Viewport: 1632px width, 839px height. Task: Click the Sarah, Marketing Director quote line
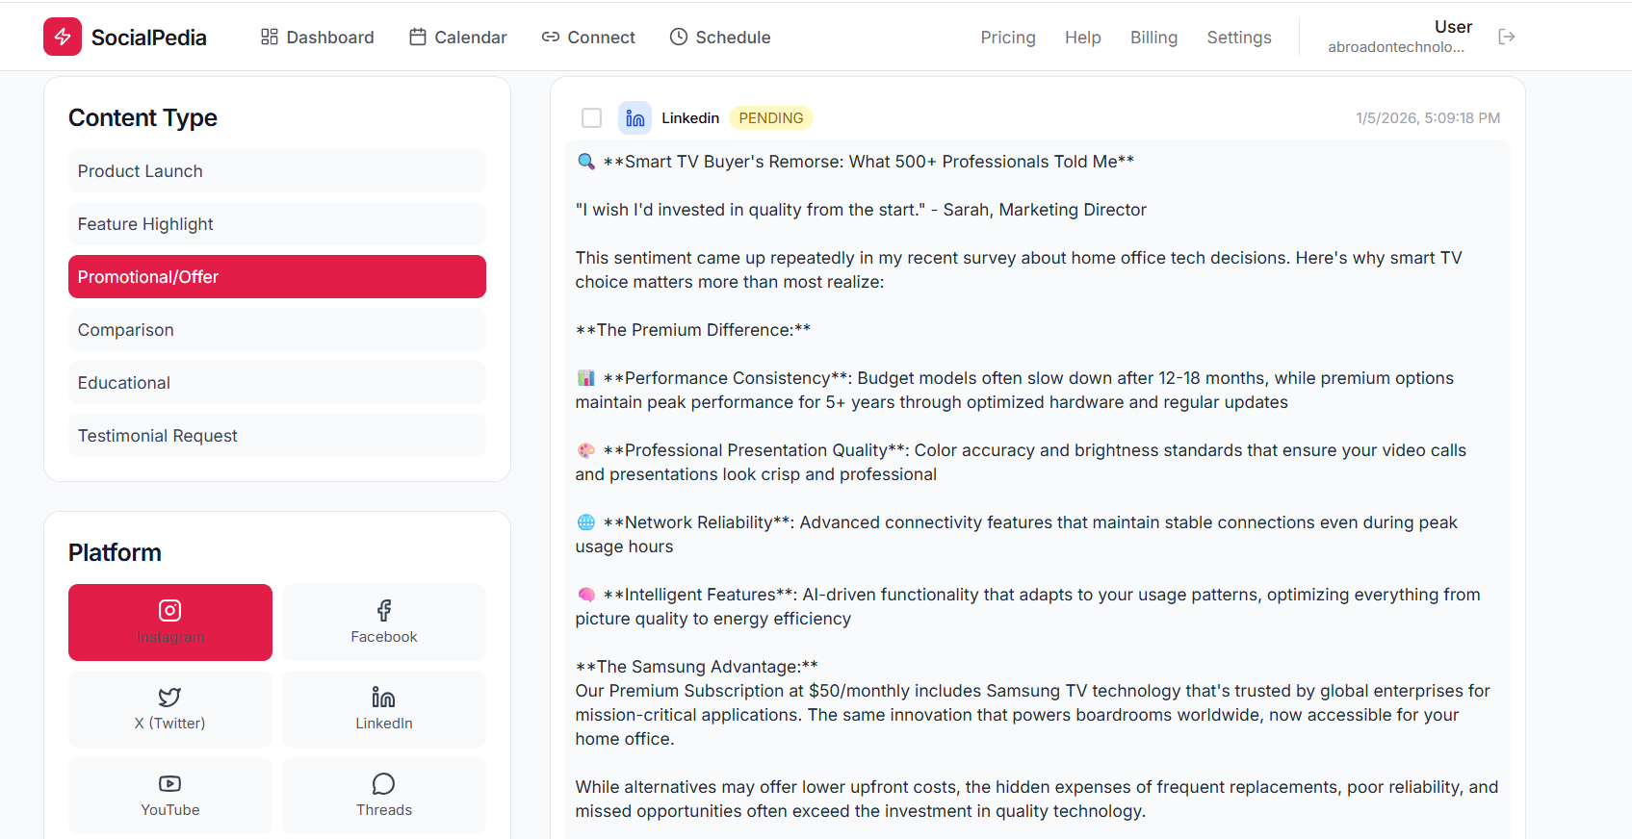861,209
